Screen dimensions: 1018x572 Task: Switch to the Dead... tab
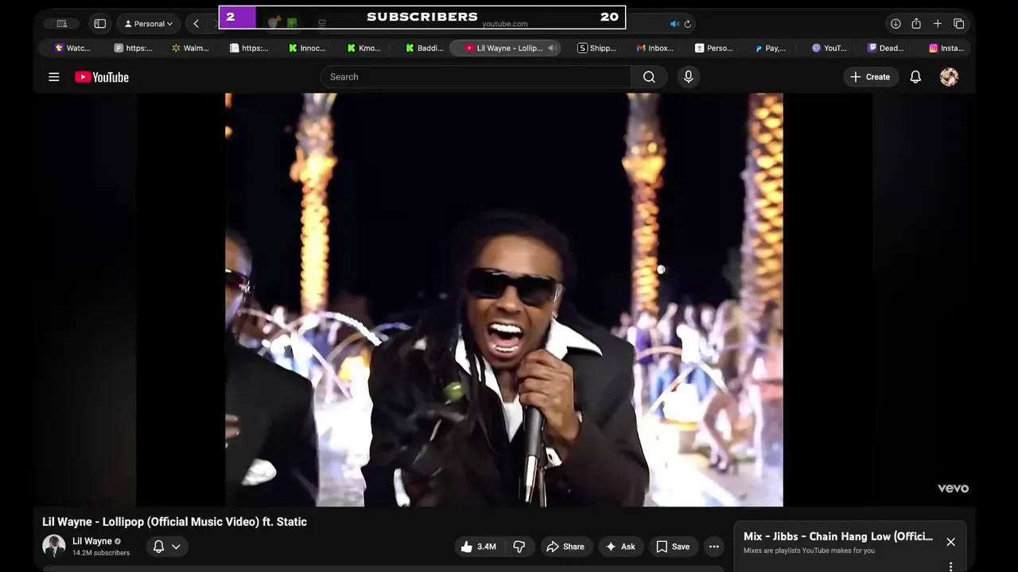[x=886, y=48]
